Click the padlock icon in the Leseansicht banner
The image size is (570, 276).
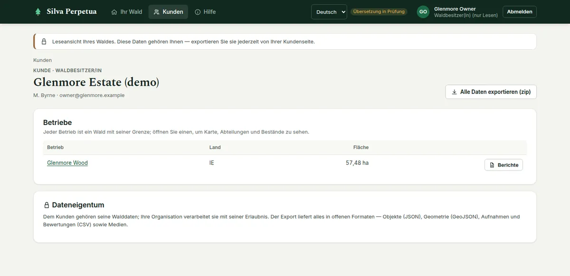44,42
